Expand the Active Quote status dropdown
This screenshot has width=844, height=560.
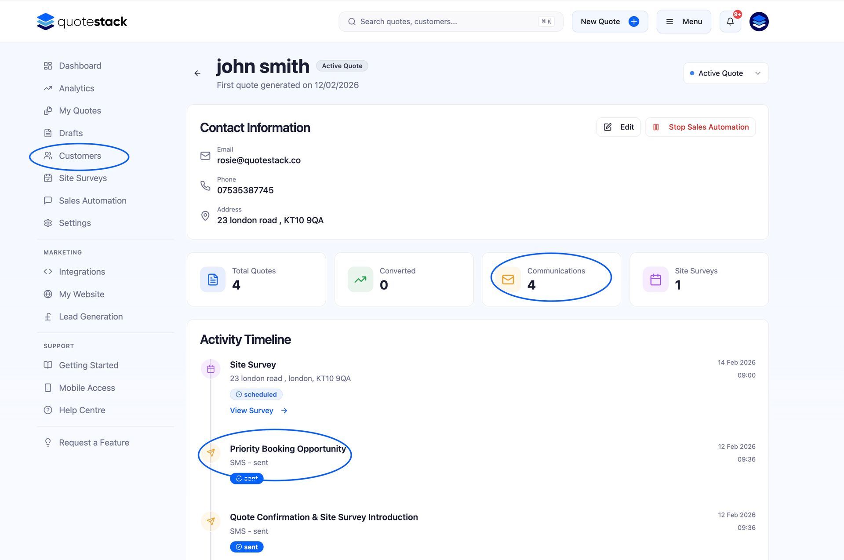pos(725,73)
